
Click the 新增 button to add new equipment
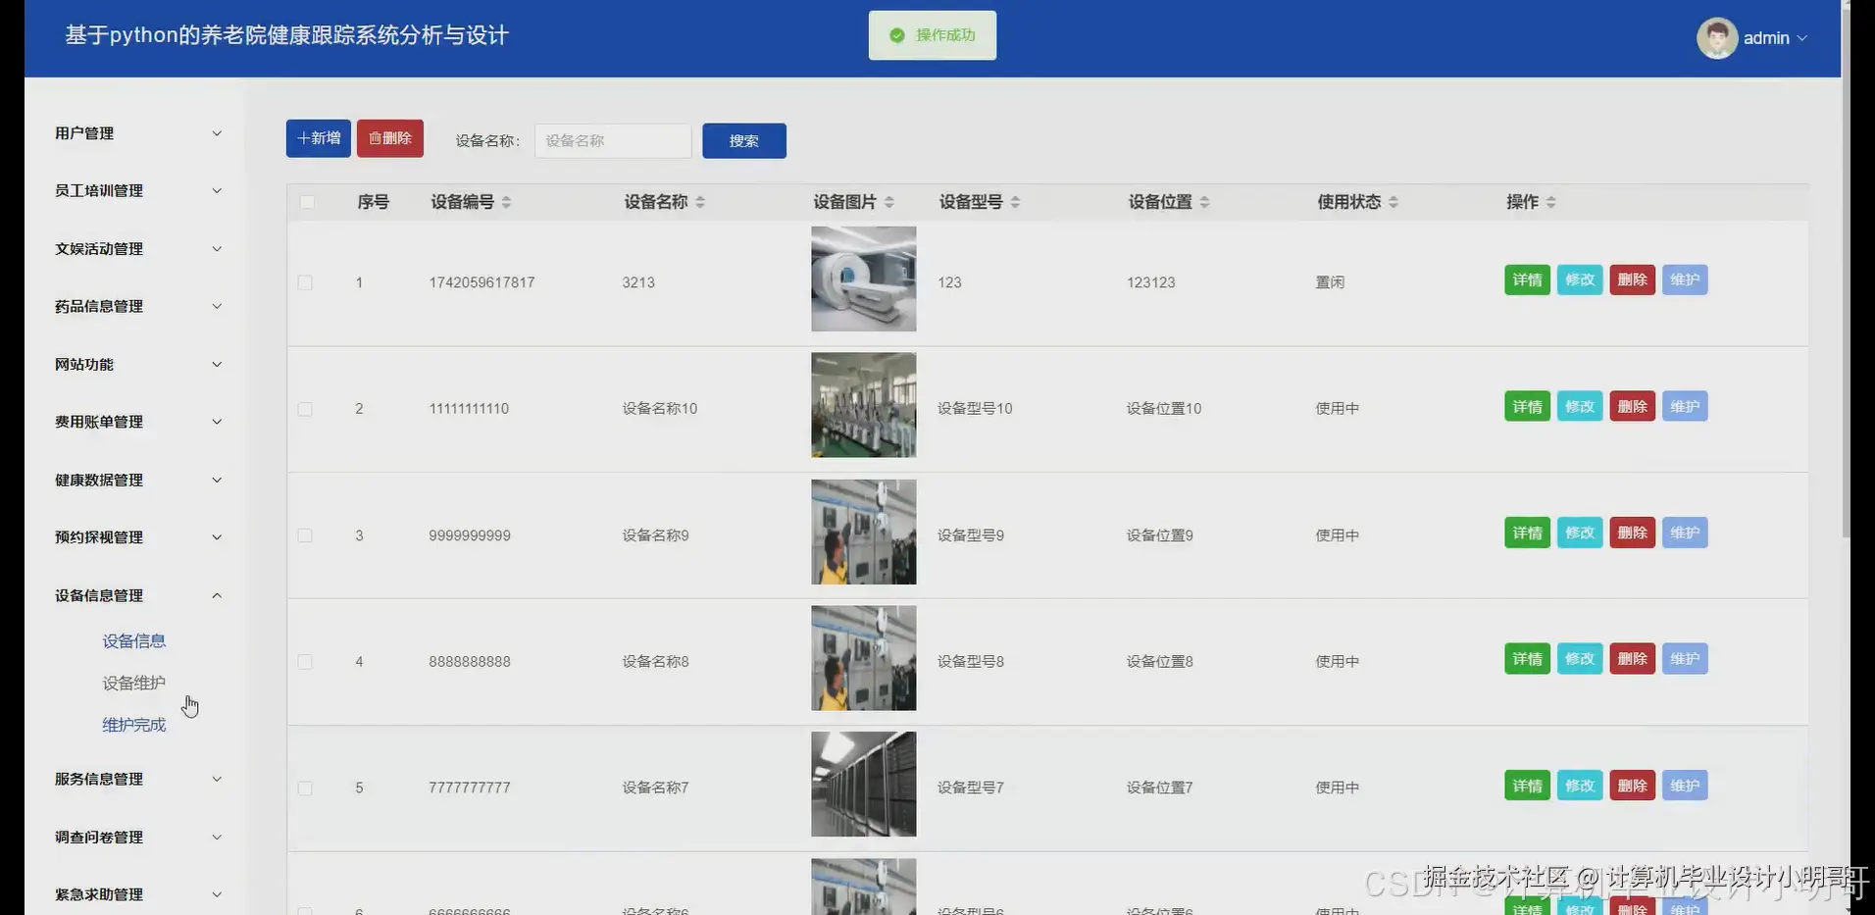[317, 138]
